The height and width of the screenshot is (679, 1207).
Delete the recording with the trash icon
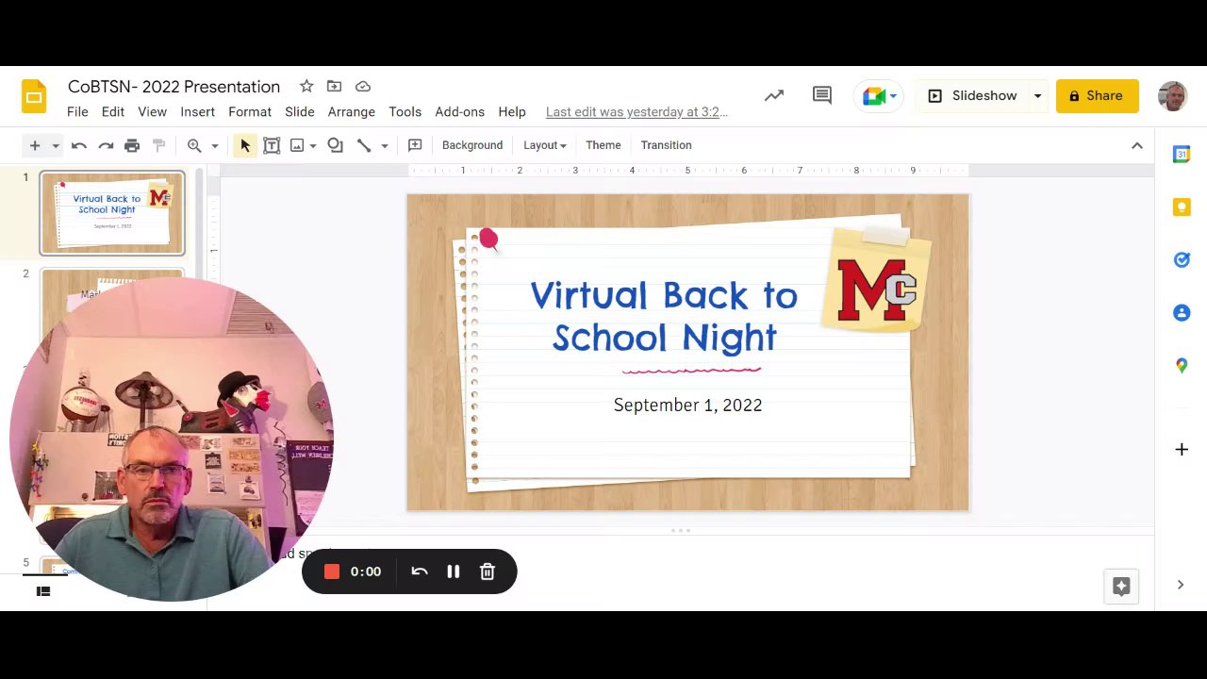[x=488, y=571]
